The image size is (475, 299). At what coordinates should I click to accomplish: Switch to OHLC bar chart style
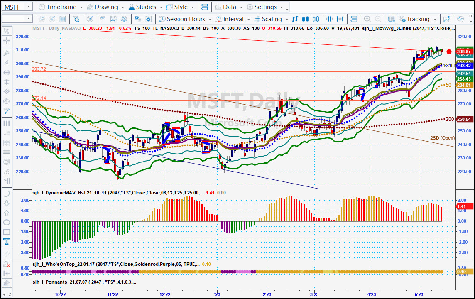tap(295, 19)
